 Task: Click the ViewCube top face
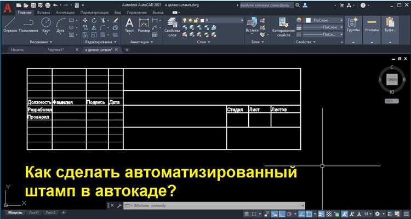(392, 79)
